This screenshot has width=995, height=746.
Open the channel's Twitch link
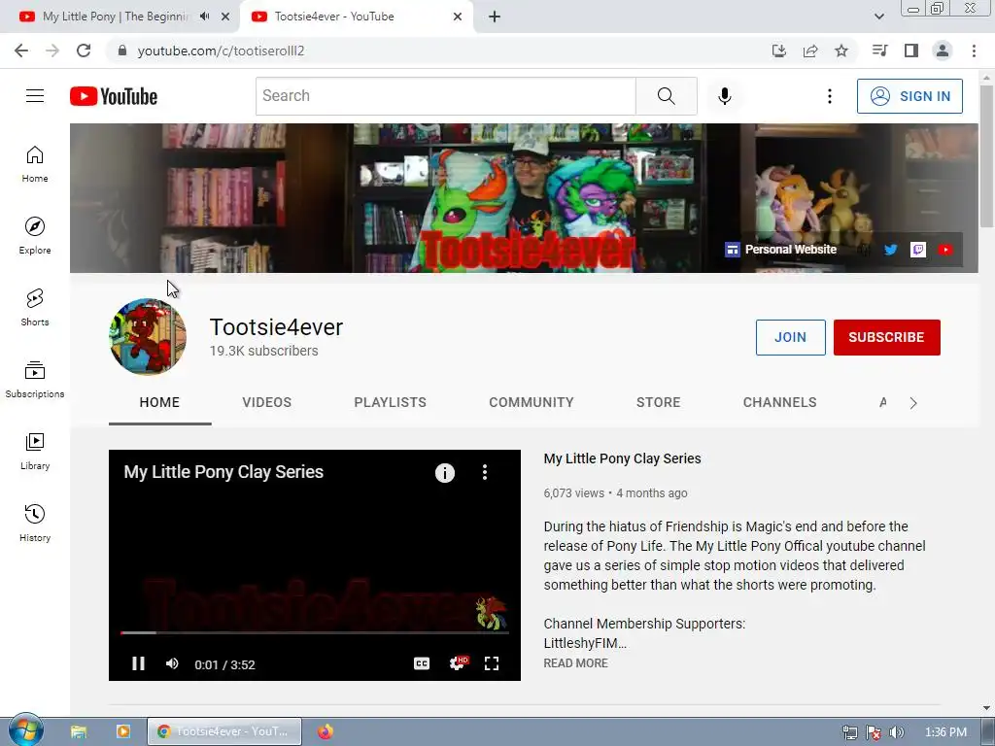tap(918, 250)
